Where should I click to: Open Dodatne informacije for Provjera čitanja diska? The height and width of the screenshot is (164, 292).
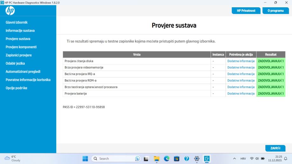[241, 61]
